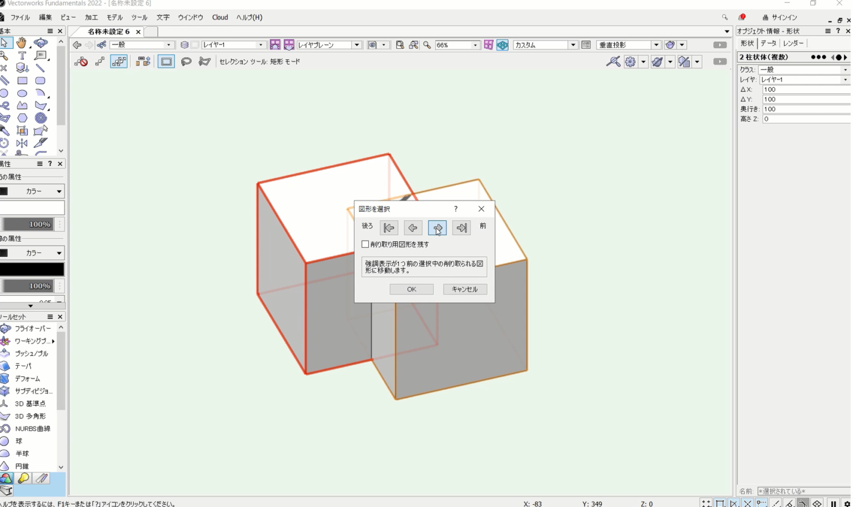
Task: Select the Flyover tool in Basic palette
Action: [x=41, y=43]
